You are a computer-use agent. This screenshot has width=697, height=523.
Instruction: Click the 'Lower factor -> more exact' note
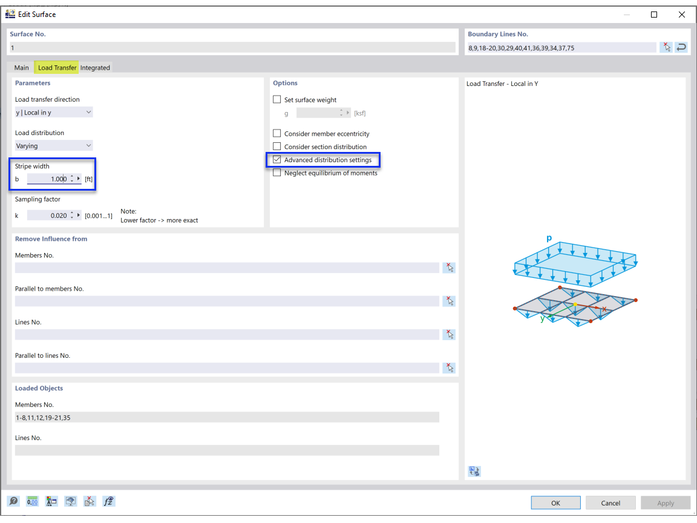point(159,220)
